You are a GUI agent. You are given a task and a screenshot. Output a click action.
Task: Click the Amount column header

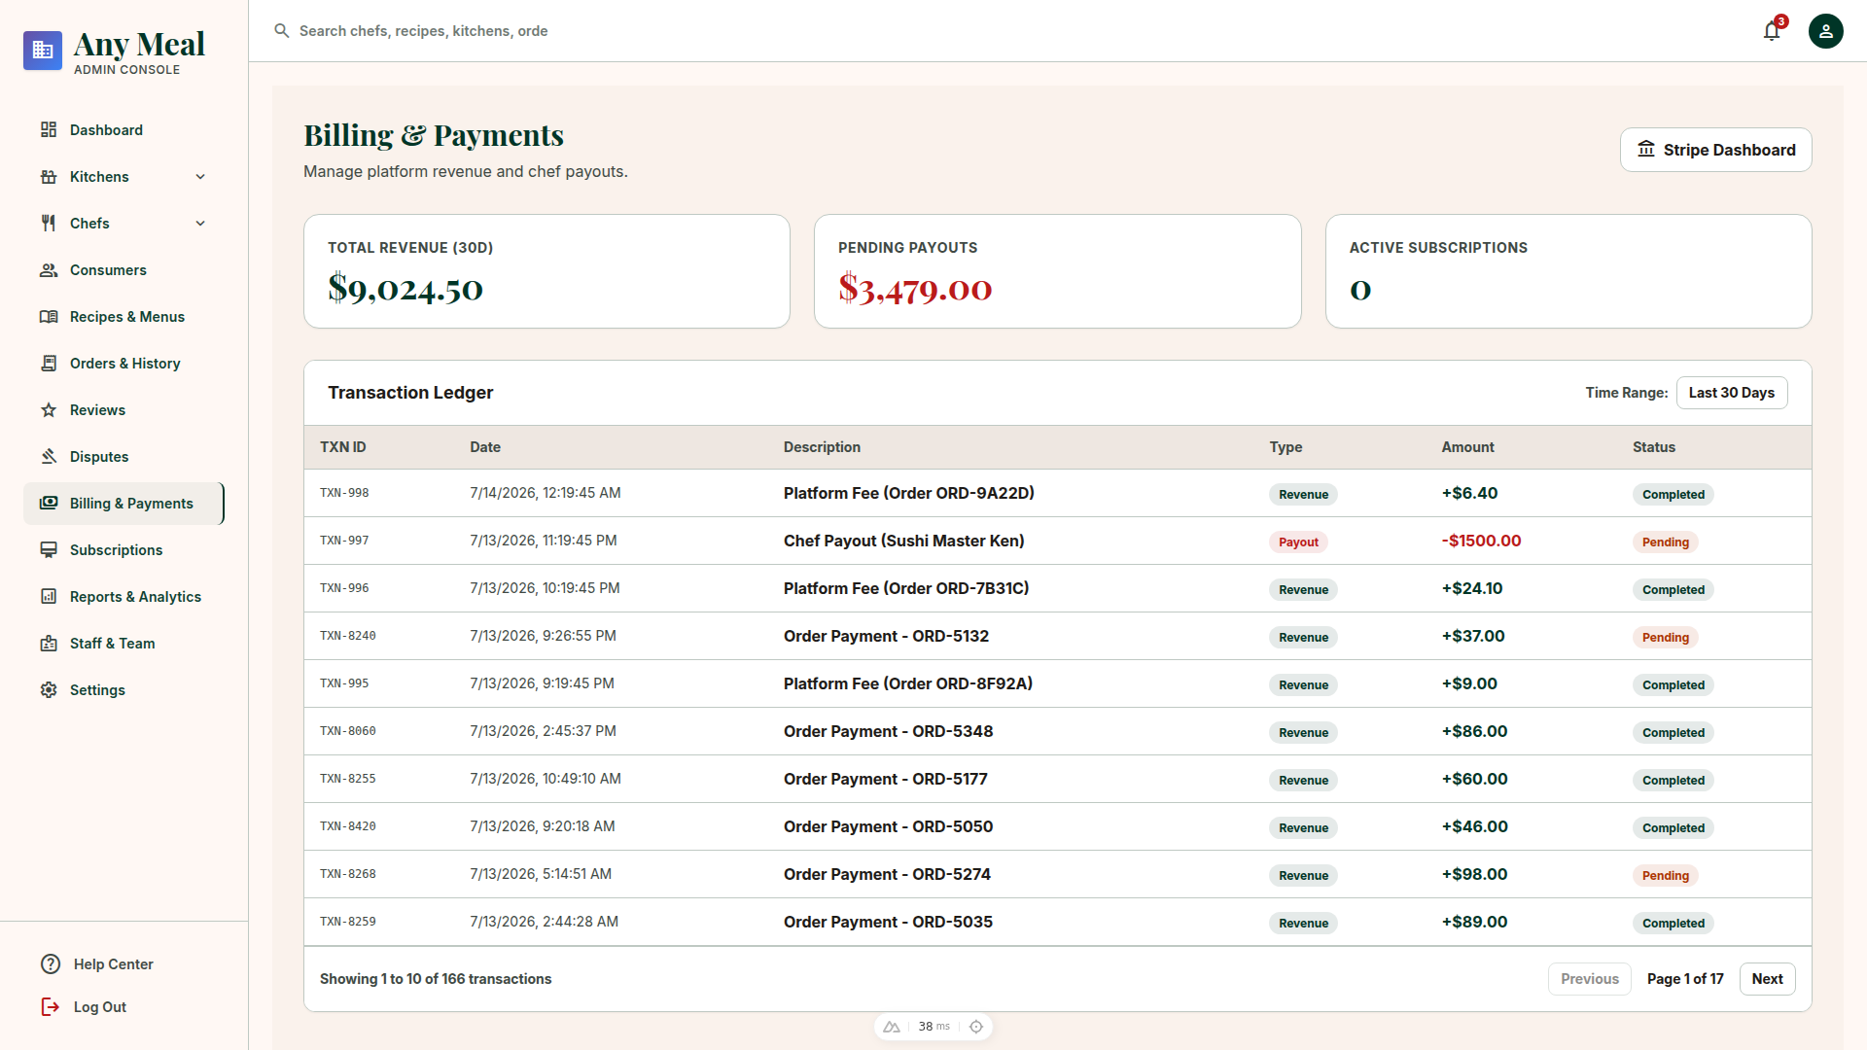(1467, 447)
